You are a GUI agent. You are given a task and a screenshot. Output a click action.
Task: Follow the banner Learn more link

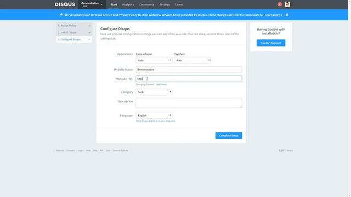point(273,15)
